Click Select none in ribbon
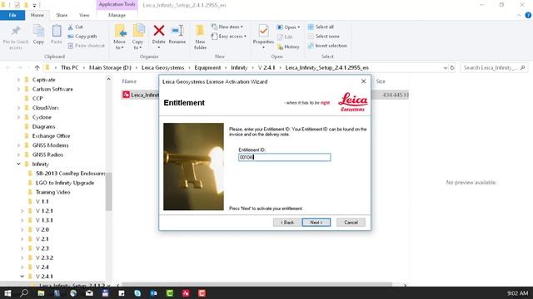This screenshot has width=533, height=299. (x=323, y=37)
